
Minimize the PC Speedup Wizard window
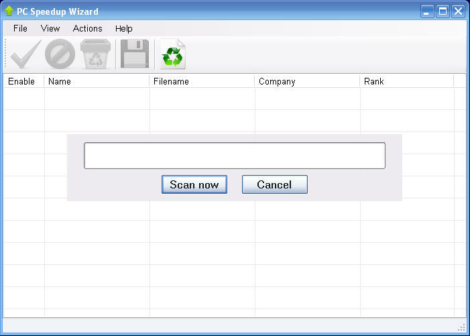tap(427, 11)
